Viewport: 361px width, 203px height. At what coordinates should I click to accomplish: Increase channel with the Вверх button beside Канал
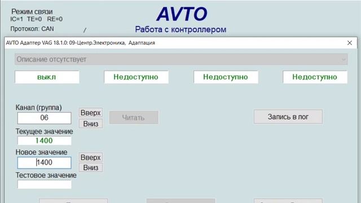click(91, 113)
